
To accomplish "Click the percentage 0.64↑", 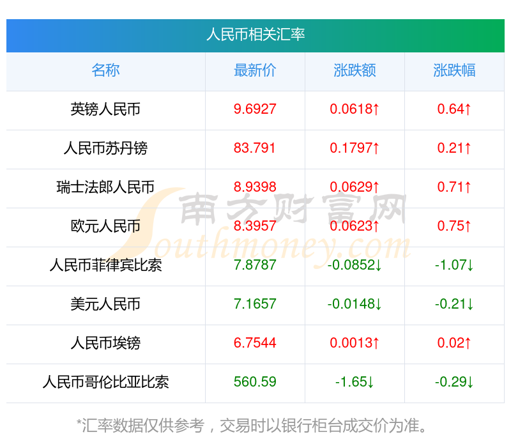I will coord(454,109).
